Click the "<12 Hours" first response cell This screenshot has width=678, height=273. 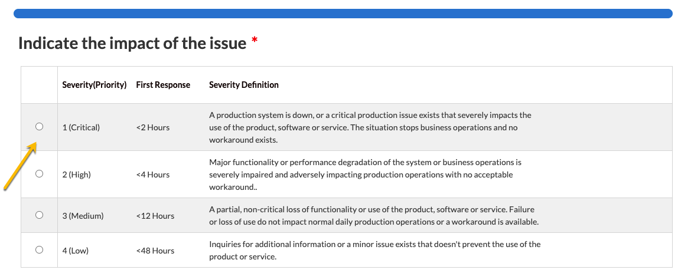point(155,216)
